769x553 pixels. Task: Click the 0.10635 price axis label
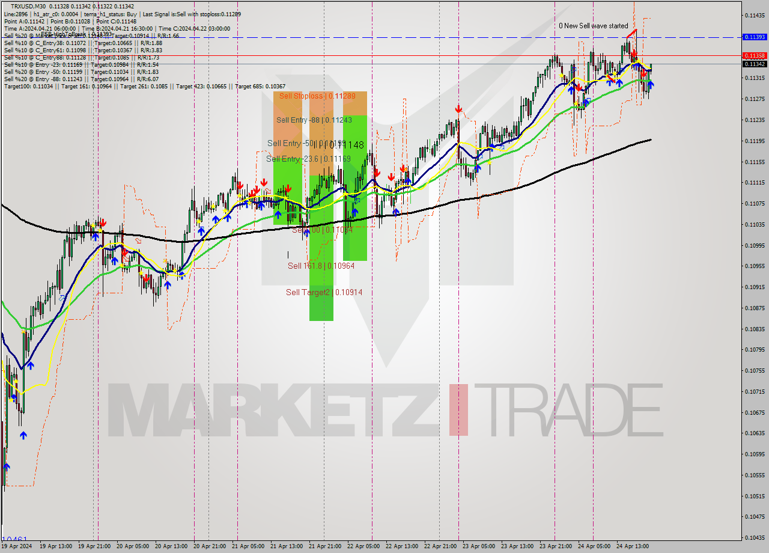pos(755,433)
